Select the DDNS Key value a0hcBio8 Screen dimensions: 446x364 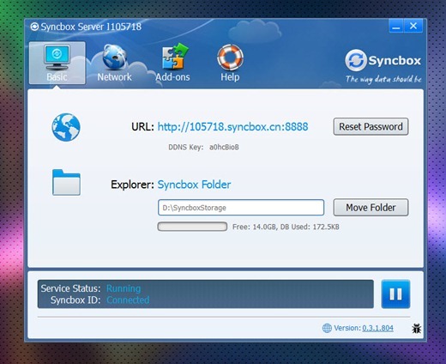click(224, 147)
